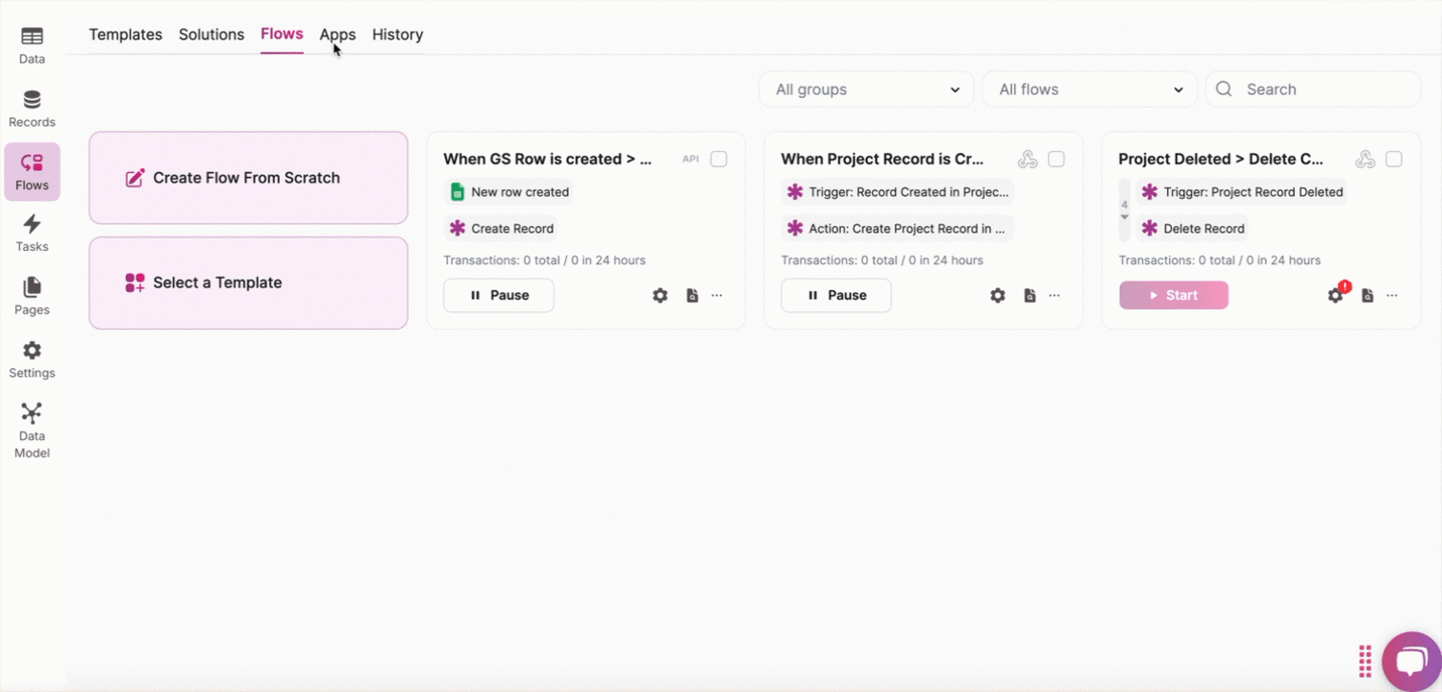Click Create Flow From Scratch

[248, 178]
